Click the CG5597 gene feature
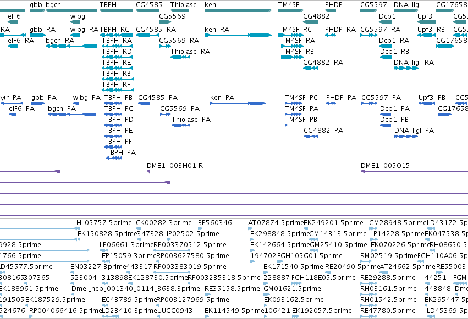The image size is (468, 319). (x=368, y=10)
